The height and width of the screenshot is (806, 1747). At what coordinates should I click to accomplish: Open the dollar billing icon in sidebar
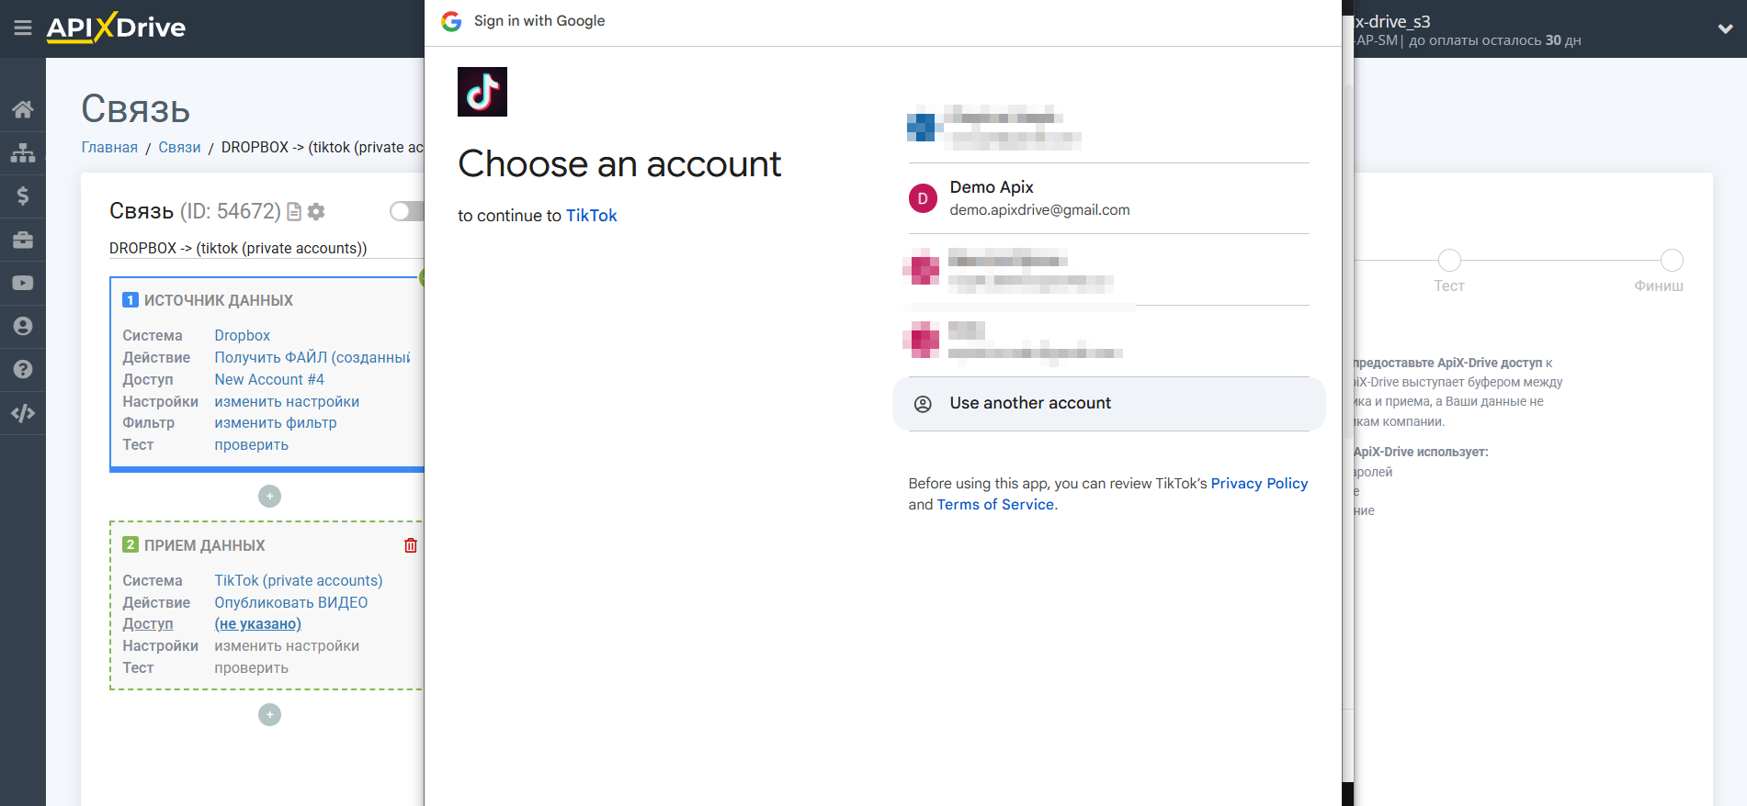[23, 196]
